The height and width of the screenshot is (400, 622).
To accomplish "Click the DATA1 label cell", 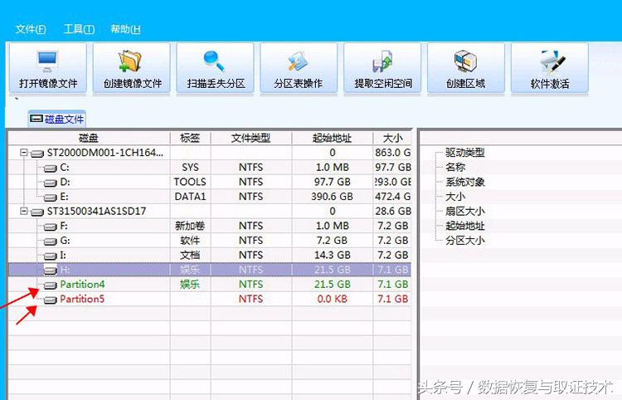I will tap(191, 197).
